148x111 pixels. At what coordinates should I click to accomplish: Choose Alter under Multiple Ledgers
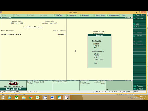[96, 58]
